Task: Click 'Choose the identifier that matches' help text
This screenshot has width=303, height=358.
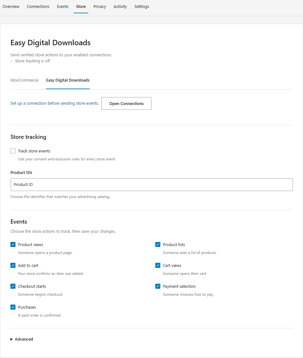Action: 60,197
